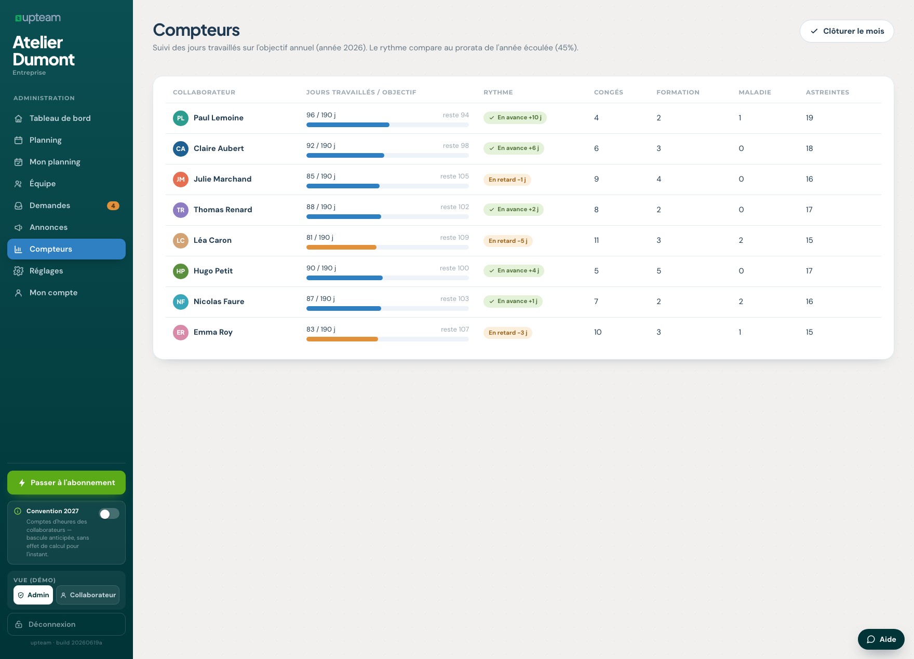Click the Équipe people icon
The image size is (914, 659).
[19, 184]
